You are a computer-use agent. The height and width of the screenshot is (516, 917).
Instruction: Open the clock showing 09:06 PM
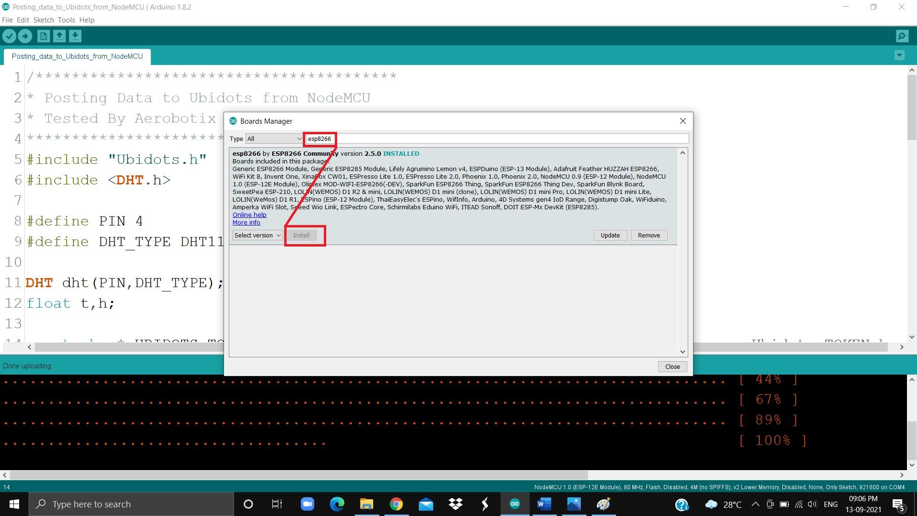click(863, 504)
